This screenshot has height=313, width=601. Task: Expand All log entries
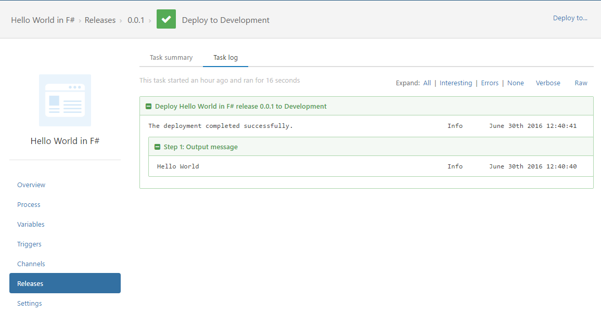coord(427,83)
